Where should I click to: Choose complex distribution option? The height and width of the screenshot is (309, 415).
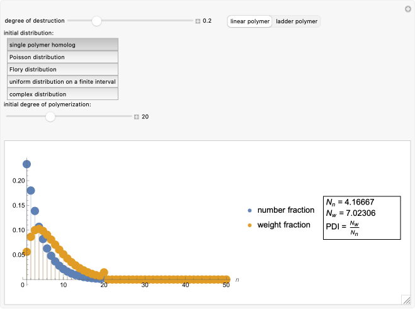coord(62,94)
